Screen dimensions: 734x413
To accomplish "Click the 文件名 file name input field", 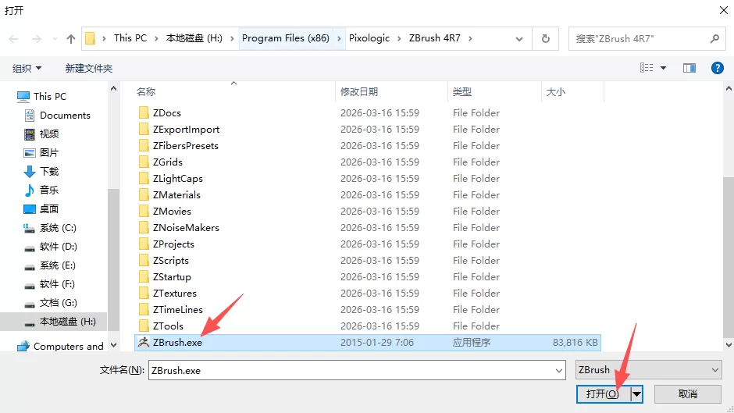I will coord(351,370).
